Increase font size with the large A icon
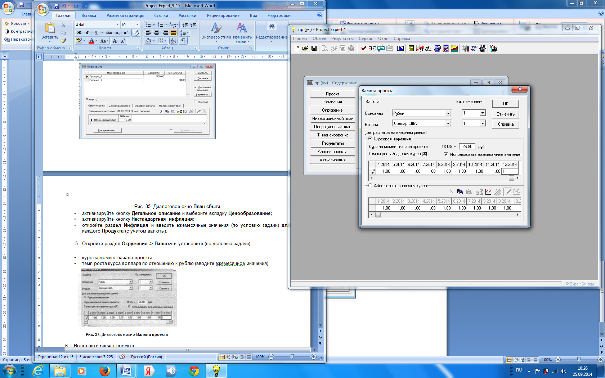The height and width of the screenshot is (378, 605). coord(115,41)
